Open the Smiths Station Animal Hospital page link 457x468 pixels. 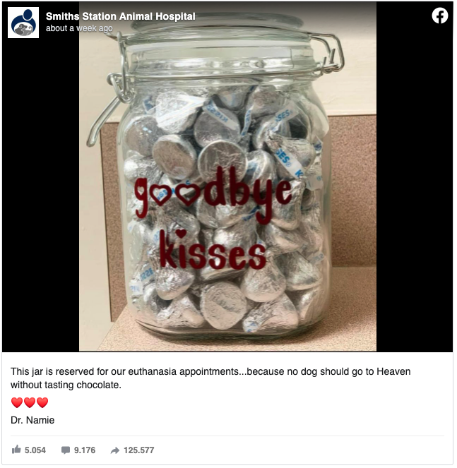(121, 16)
